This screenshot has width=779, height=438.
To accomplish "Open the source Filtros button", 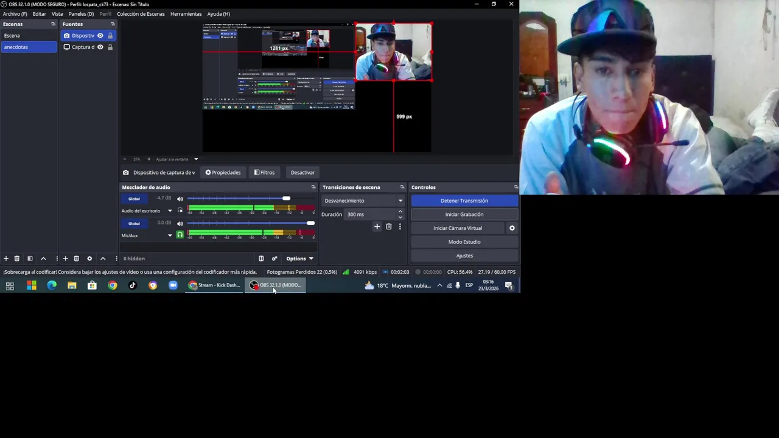I will tap(264, 173).
